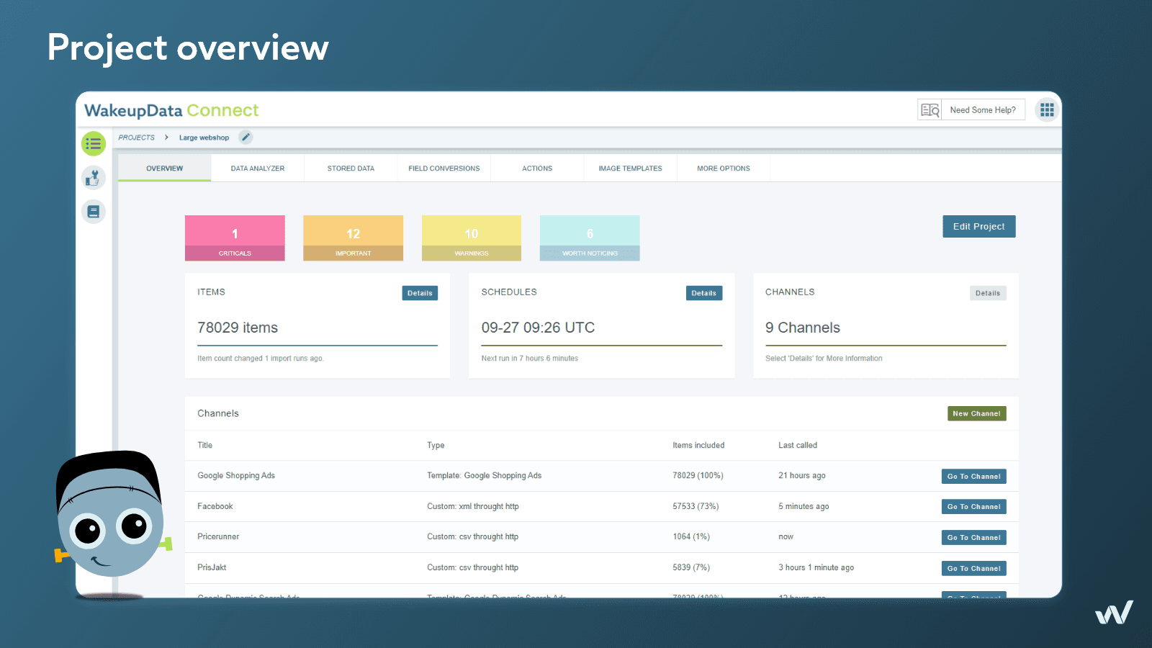Select the setup tools icon in the sidebar
Viewport: 1152px width, 648px height.
click(93, 177)
